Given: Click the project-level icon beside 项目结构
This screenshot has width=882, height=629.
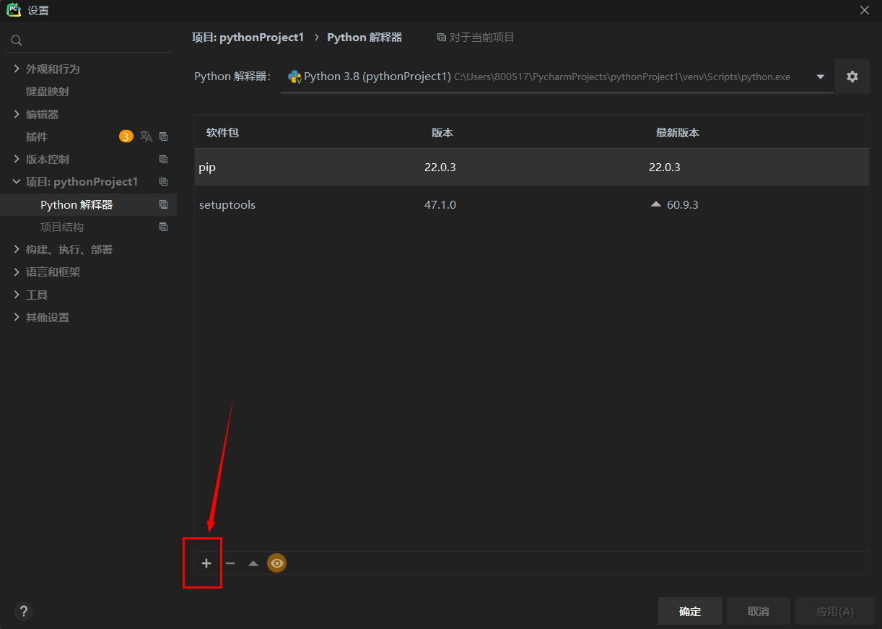Looking at the screenshot, I should [163, 227].
